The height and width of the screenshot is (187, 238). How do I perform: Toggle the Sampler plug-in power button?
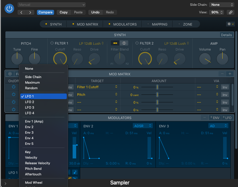9,9
